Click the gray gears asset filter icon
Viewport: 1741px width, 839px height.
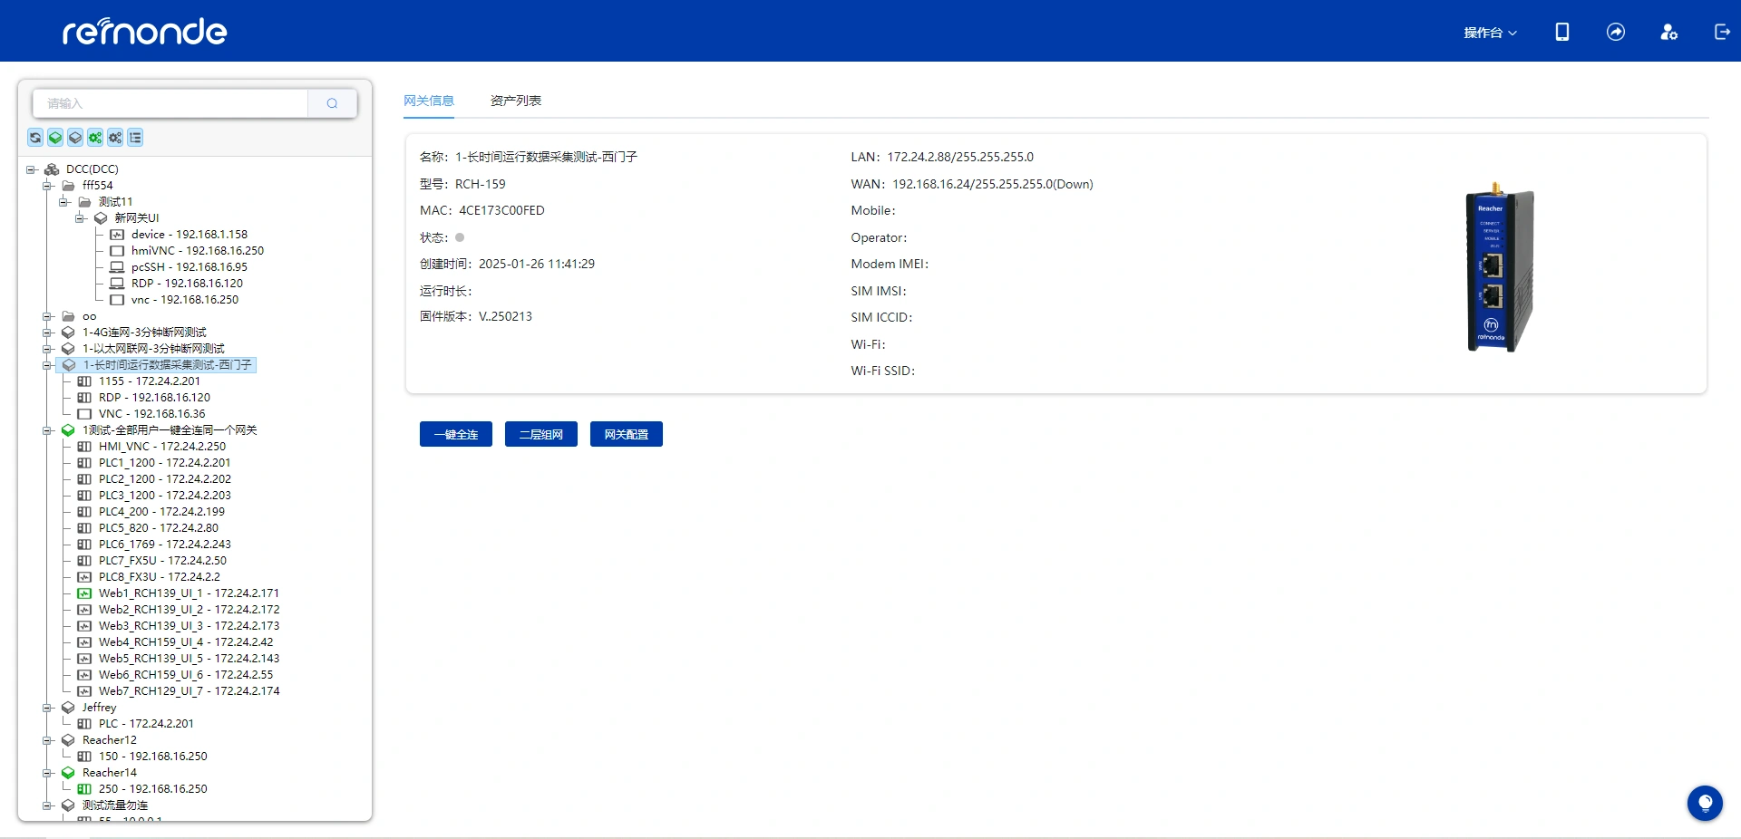pos(115,138)
